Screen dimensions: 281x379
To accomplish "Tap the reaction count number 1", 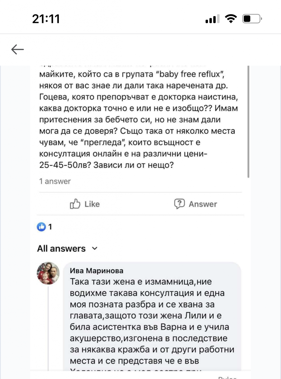I will (50, 227).
